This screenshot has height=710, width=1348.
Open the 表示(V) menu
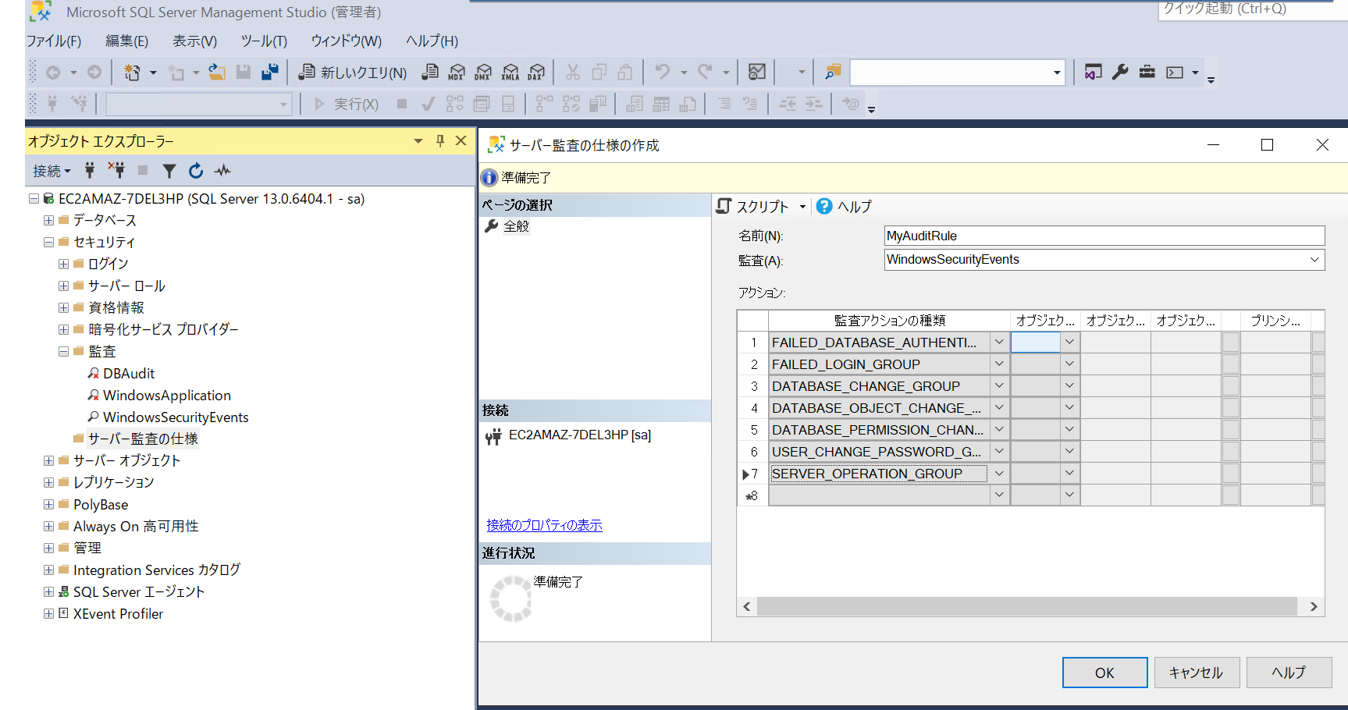194,41
